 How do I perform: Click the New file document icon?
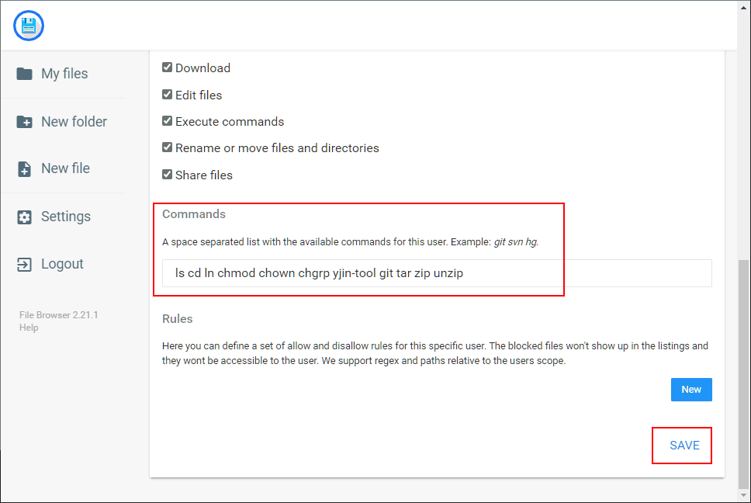pyautogui.click(x=25, y=169)
